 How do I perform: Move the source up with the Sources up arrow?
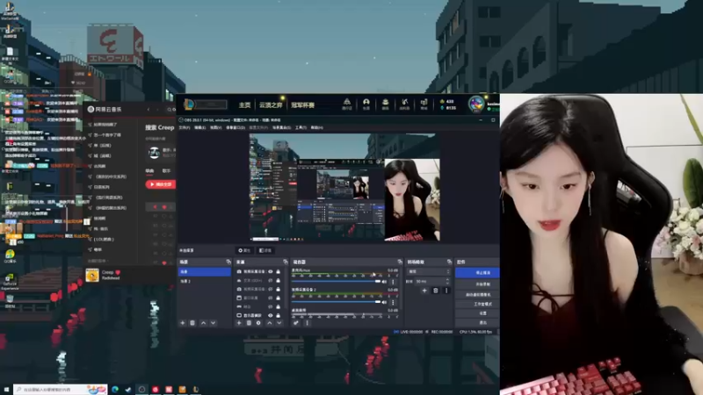pos(270,323)
